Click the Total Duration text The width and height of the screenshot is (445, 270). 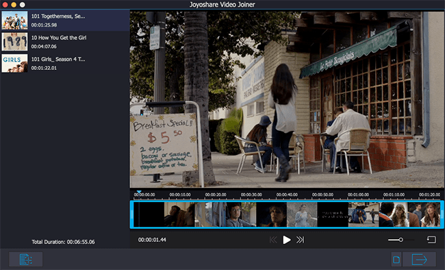63,242
